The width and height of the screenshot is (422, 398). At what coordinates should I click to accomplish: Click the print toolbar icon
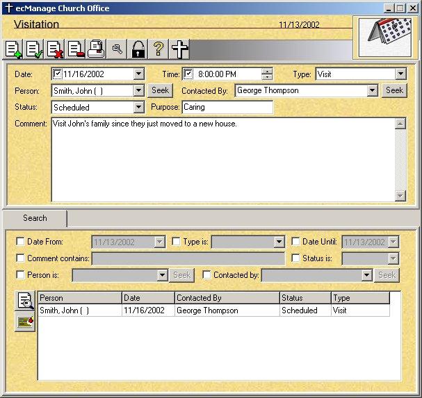click(97, 49)
